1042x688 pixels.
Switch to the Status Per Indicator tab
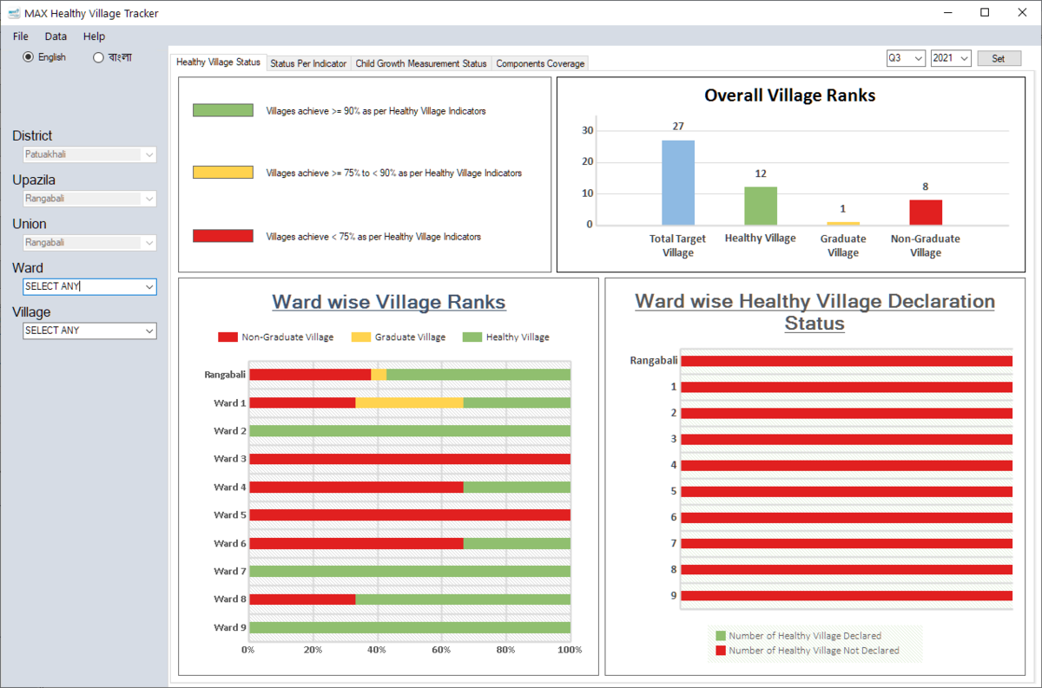[308, 62]
